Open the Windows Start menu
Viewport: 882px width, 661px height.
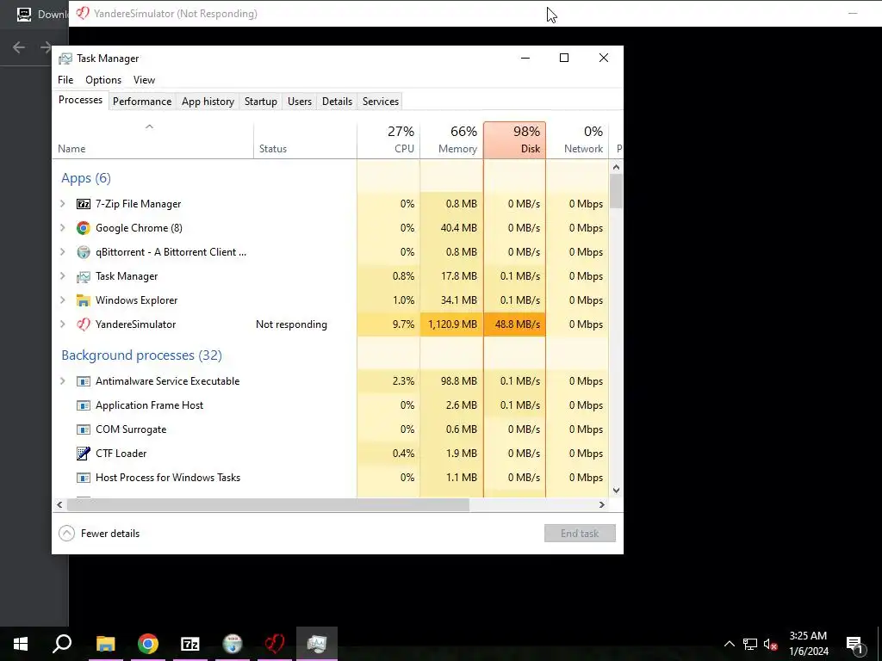coord(21,644)
